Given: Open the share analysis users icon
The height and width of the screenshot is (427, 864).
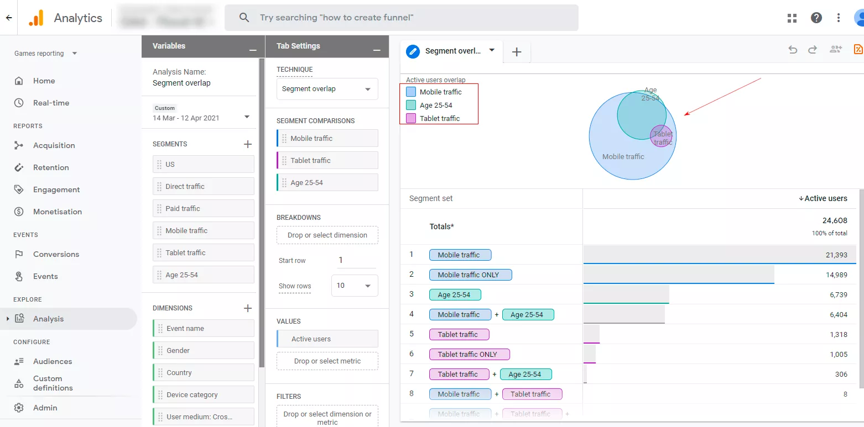Looking at the screenshot, I should tap(835, 49).
